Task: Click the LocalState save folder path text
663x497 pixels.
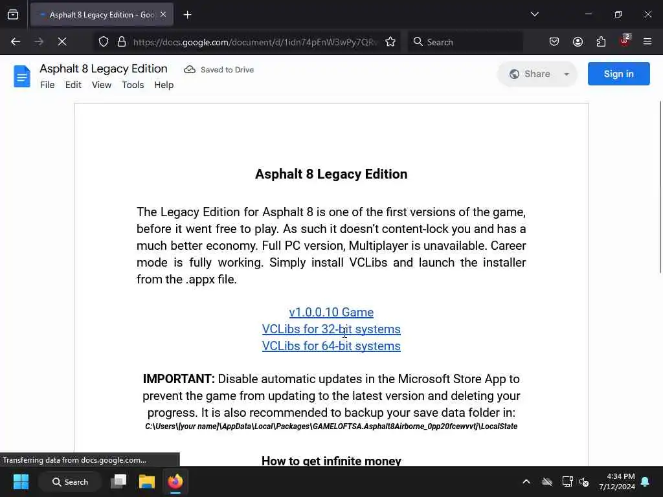Action: pyautogui.click(x=331, y=426)
